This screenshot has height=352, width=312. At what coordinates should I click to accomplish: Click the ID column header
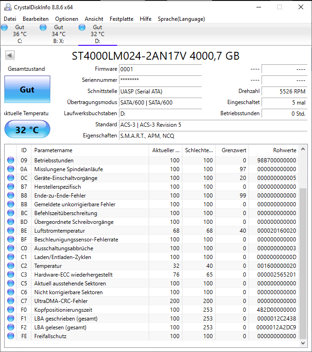[x=24, y=150]
